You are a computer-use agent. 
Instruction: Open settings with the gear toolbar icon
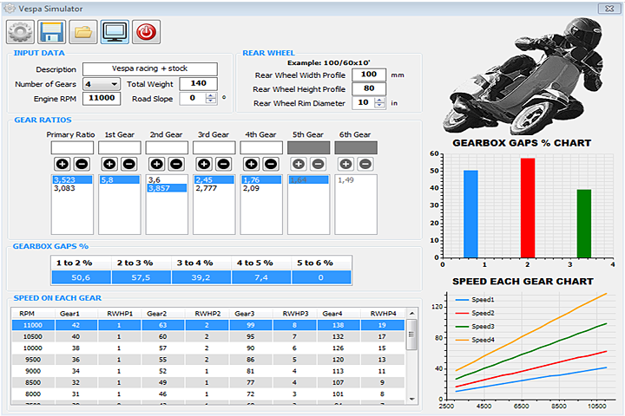point(20,32)
